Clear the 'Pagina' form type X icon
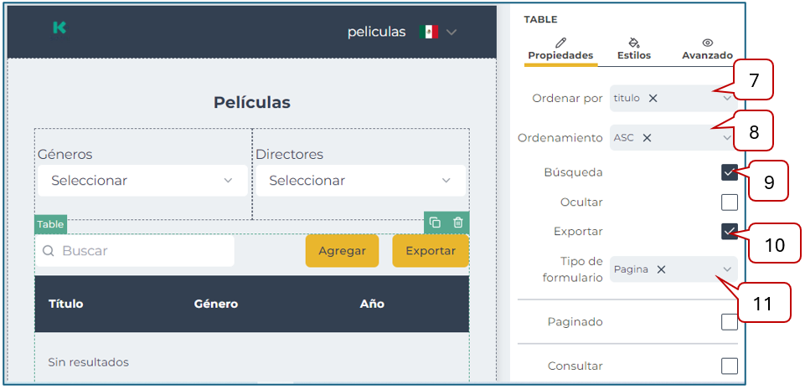This screenshot has height=389, width=805. click(661, 269)
